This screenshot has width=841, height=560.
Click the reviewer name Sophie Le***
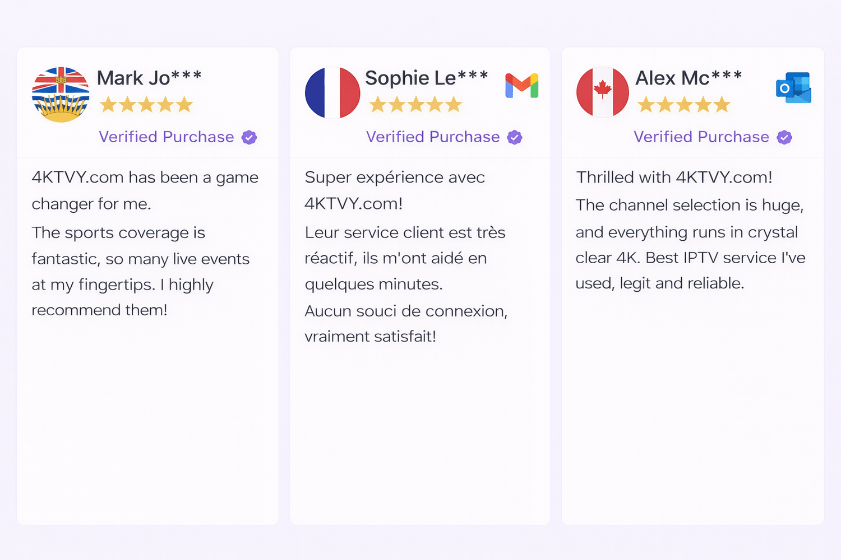pos(427,78)
